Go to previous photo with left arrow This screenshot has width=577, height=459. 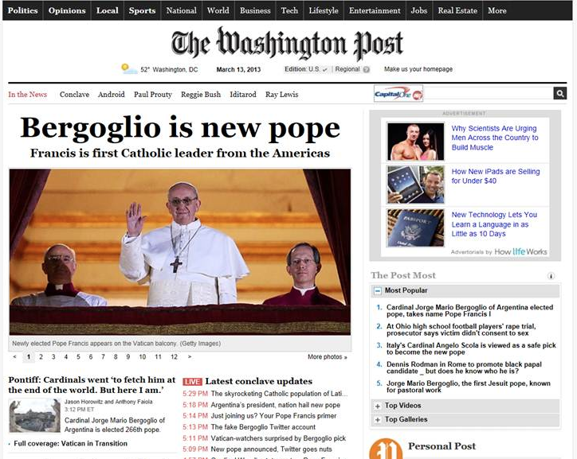pos(14,357)
